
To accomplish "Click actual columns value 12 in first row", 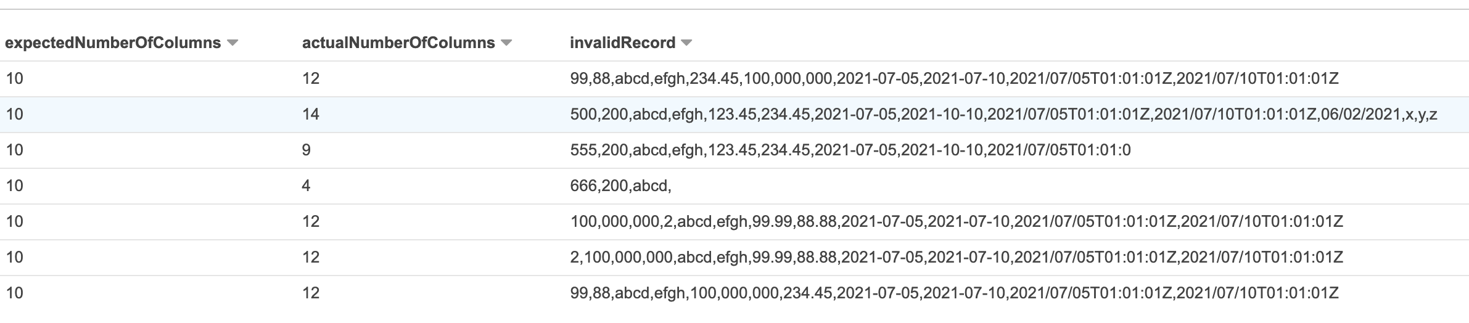I will (x=311, y=78).
